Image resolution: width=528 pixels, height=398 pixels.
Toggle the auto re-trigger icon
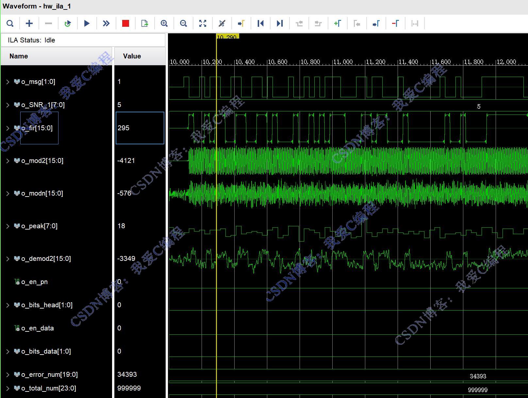[x=68, y=24]
